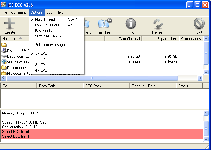Open the File menu

(4, 12)
